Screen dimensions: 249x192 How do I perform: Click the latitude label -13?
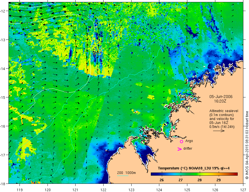[3, 40]
